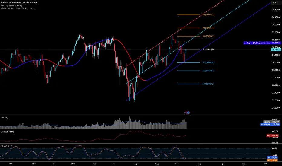Click the Ago label on the time axis
Viewport: 282px width, 166px height.
pos(222,164)
